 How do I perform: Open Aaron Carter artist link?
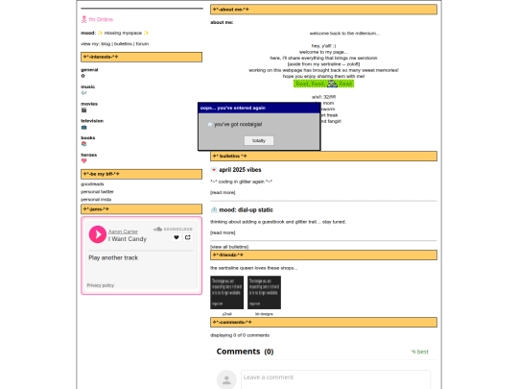[x=123, y=231]
